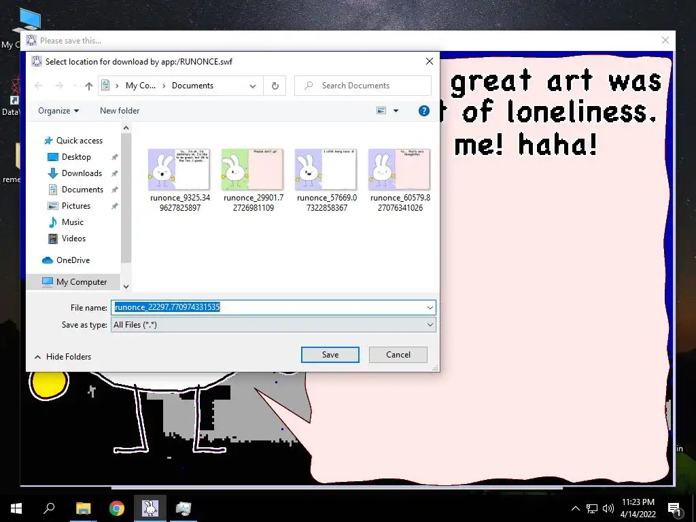This screenshot has height=522, width=696.
Task: Open the Windows Start menu
Action: (16, 508)
